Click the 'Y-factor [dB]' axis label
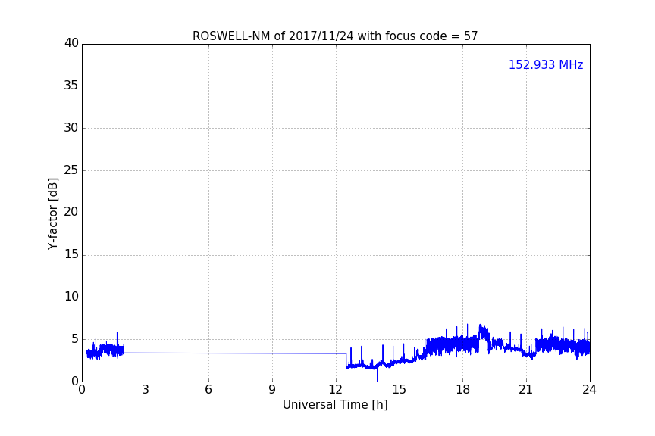The width and height of the screenshot is (655, 436). pyautogui.click(x=52, y=214)
